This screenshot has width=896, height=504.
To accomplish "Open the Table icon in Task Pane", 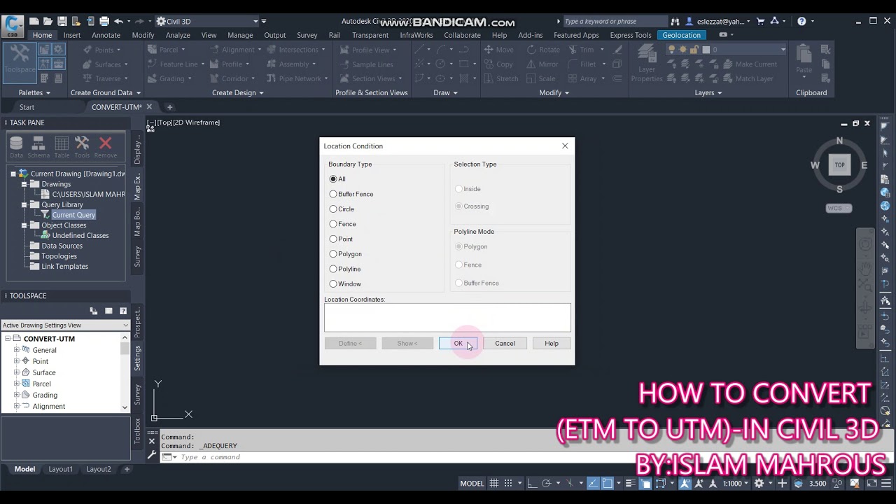I will pos(62,147).
